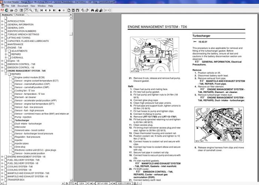Click status bar previous page arrow
The height and width of the screenshot is (185, 259).
[94, 184]
